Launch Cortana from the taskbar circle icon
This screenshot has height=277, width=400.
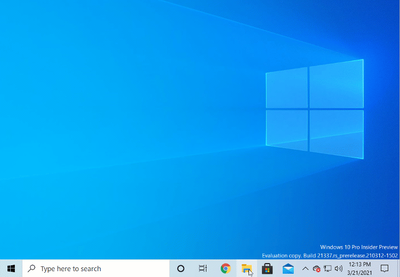click(x=181, y=268)
